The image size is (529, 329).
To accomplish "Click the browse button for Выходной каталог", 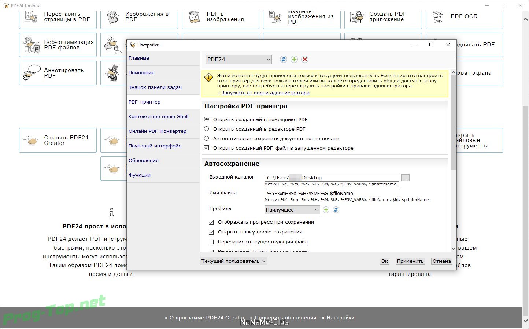I will pyautogui.click(x=405, y=178).
